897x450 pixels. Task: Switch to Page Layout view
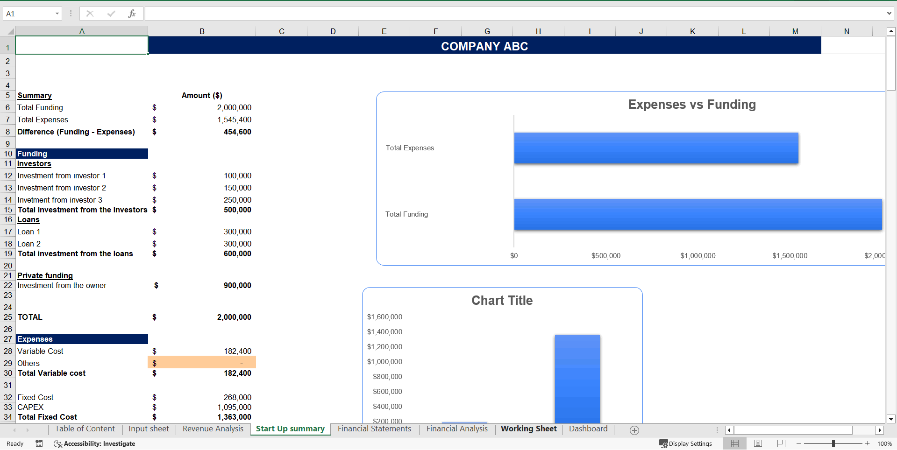(758, 443)
